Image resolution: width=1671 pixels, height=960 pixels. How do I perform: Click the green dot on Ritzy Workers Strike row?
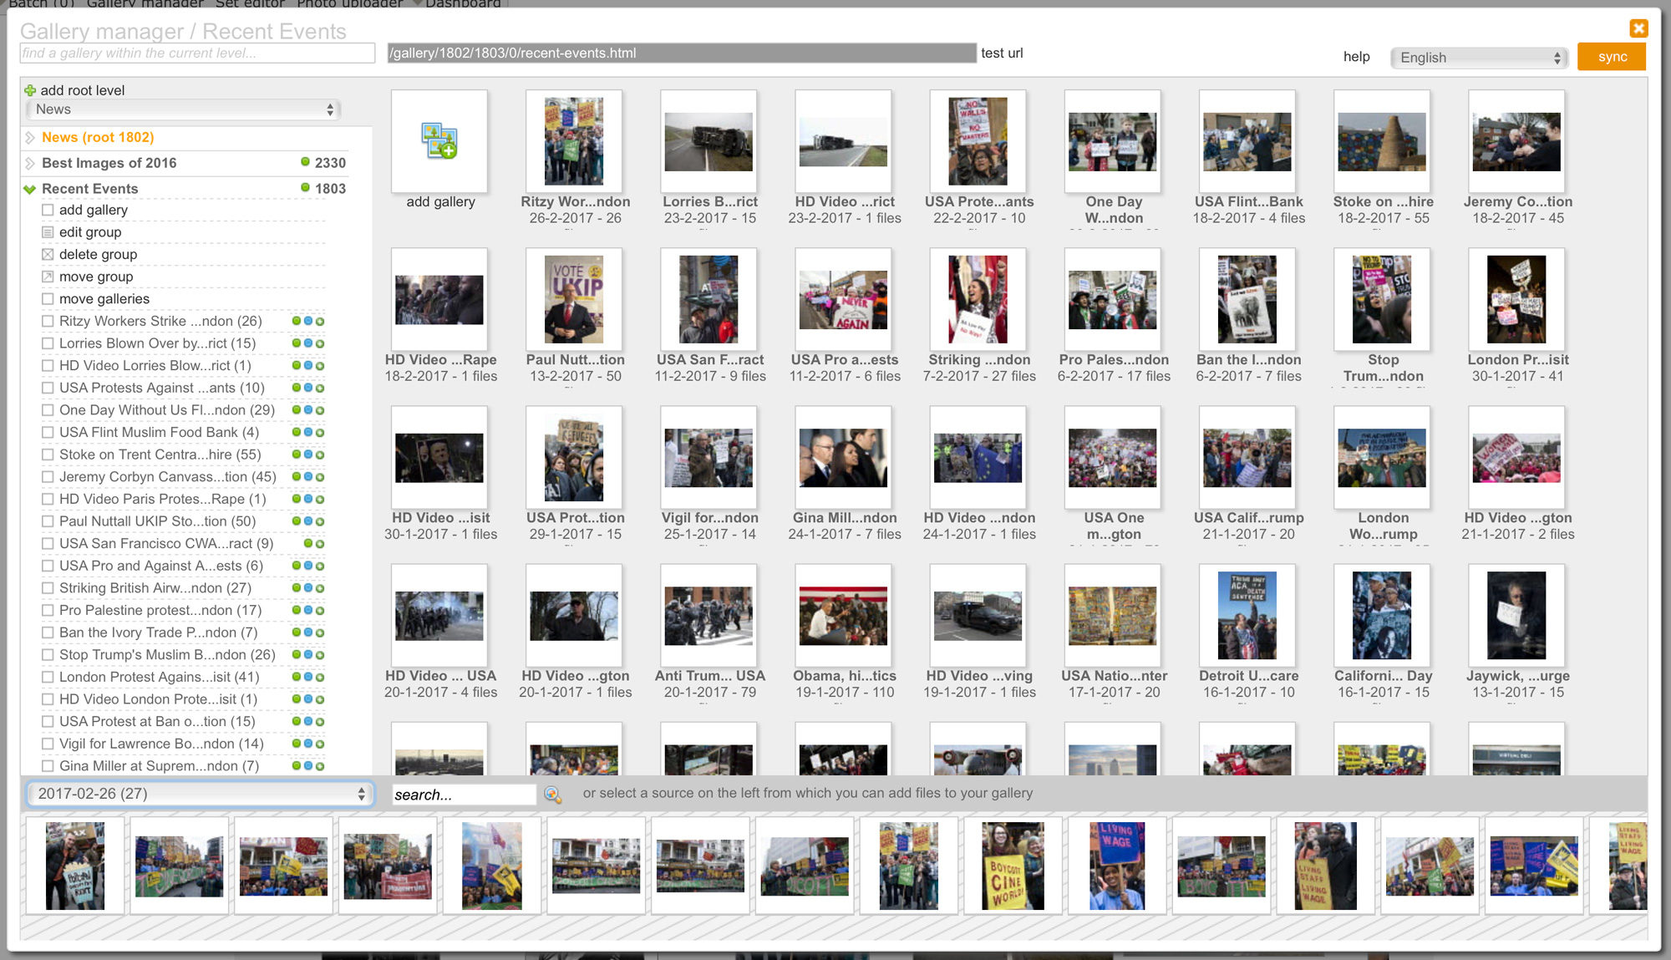tap(297, 321)
